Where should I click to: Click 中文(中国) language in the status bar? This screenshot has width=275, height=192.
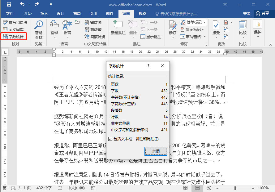[x=76, y=188]
